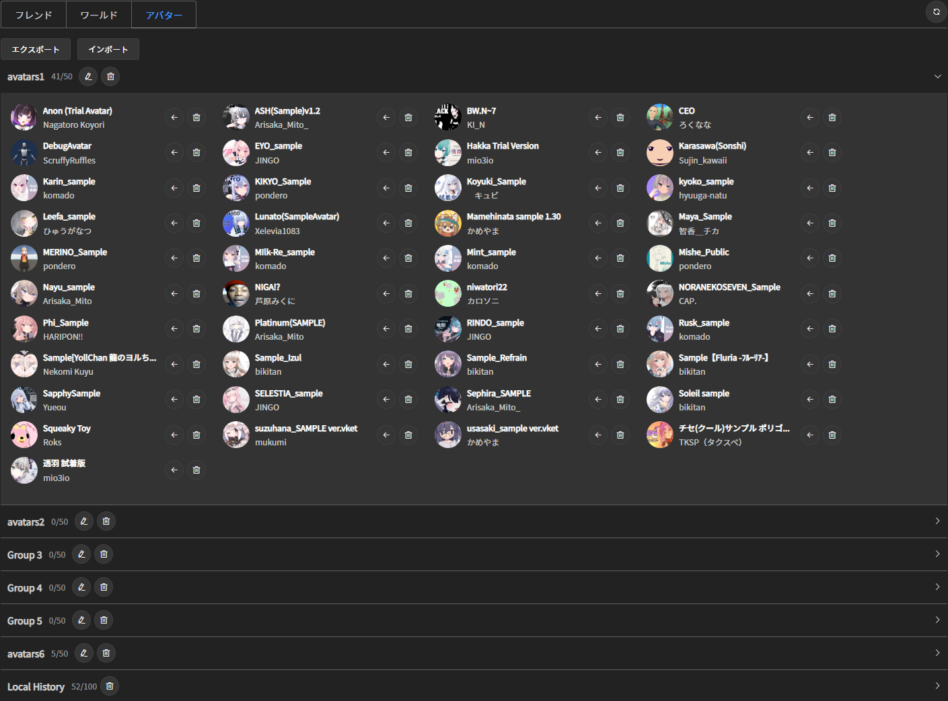Screen dimensions: 948x701
Task: Expand the Group 5 section chevron
Action: [937, 620]
